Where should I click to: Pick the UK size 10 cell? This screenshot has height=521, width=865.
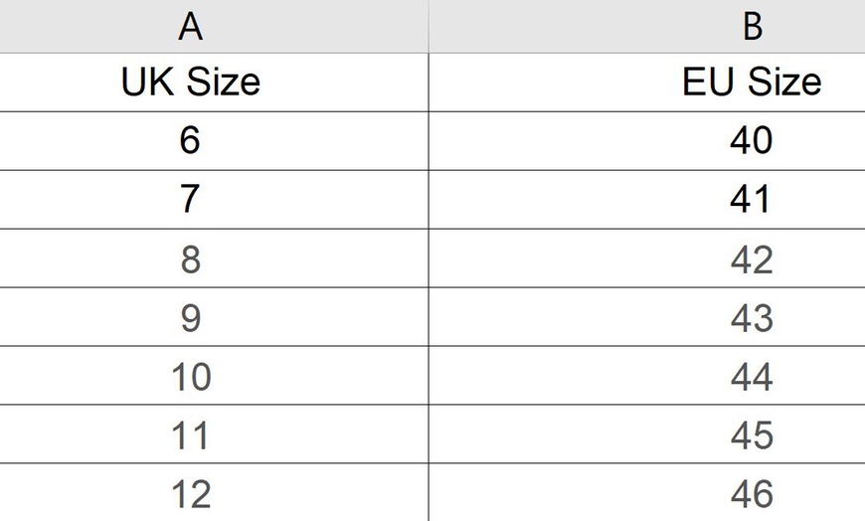(x=190, y=376)
